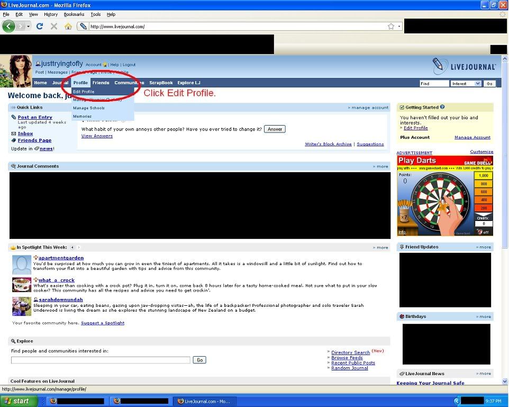Viewport: 509px width, 407px height.
Task: Open the Random Journal link
Action: tap(350, 368)
